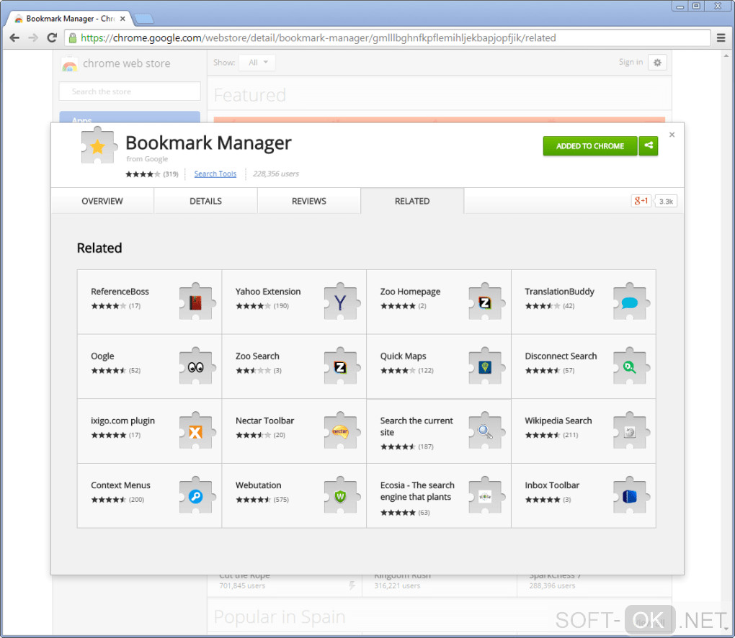Open the Inbox Toolbar icon
Screen dimensions: 735x638
[631, 495]
